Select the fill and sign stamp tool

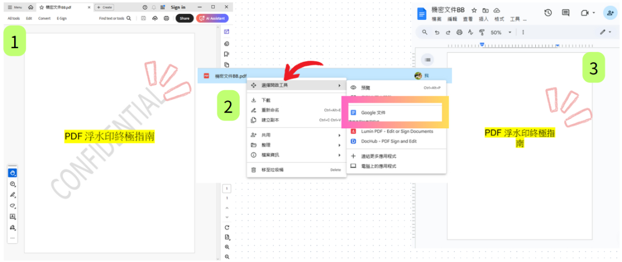(12, 227)
